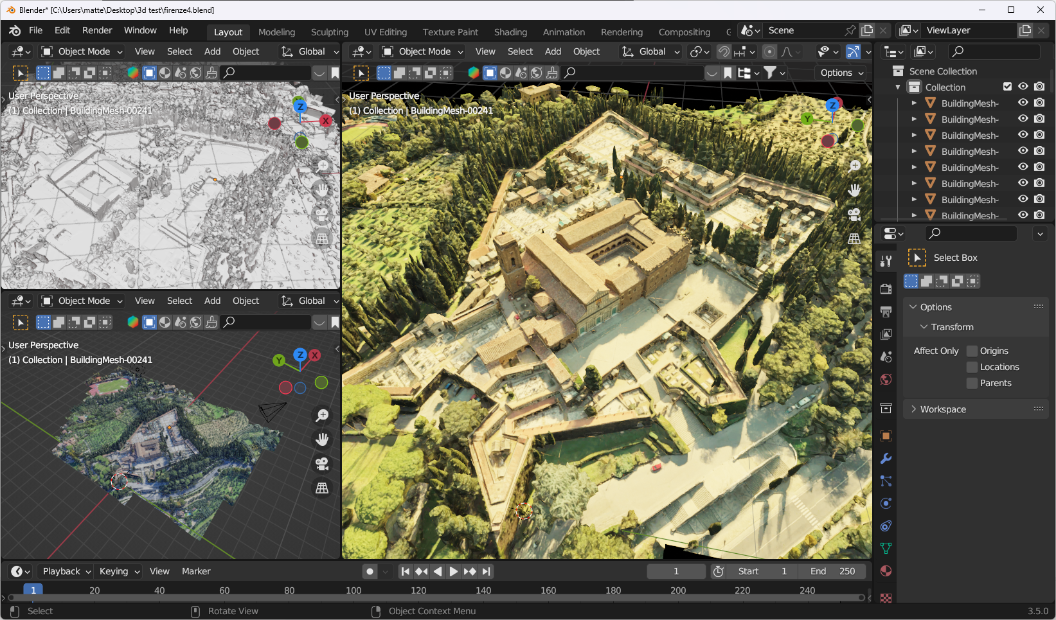Switch to the Modeling workspace tab
The width and height of the screenshot is (1056, 620).
[x=276, y=32]
